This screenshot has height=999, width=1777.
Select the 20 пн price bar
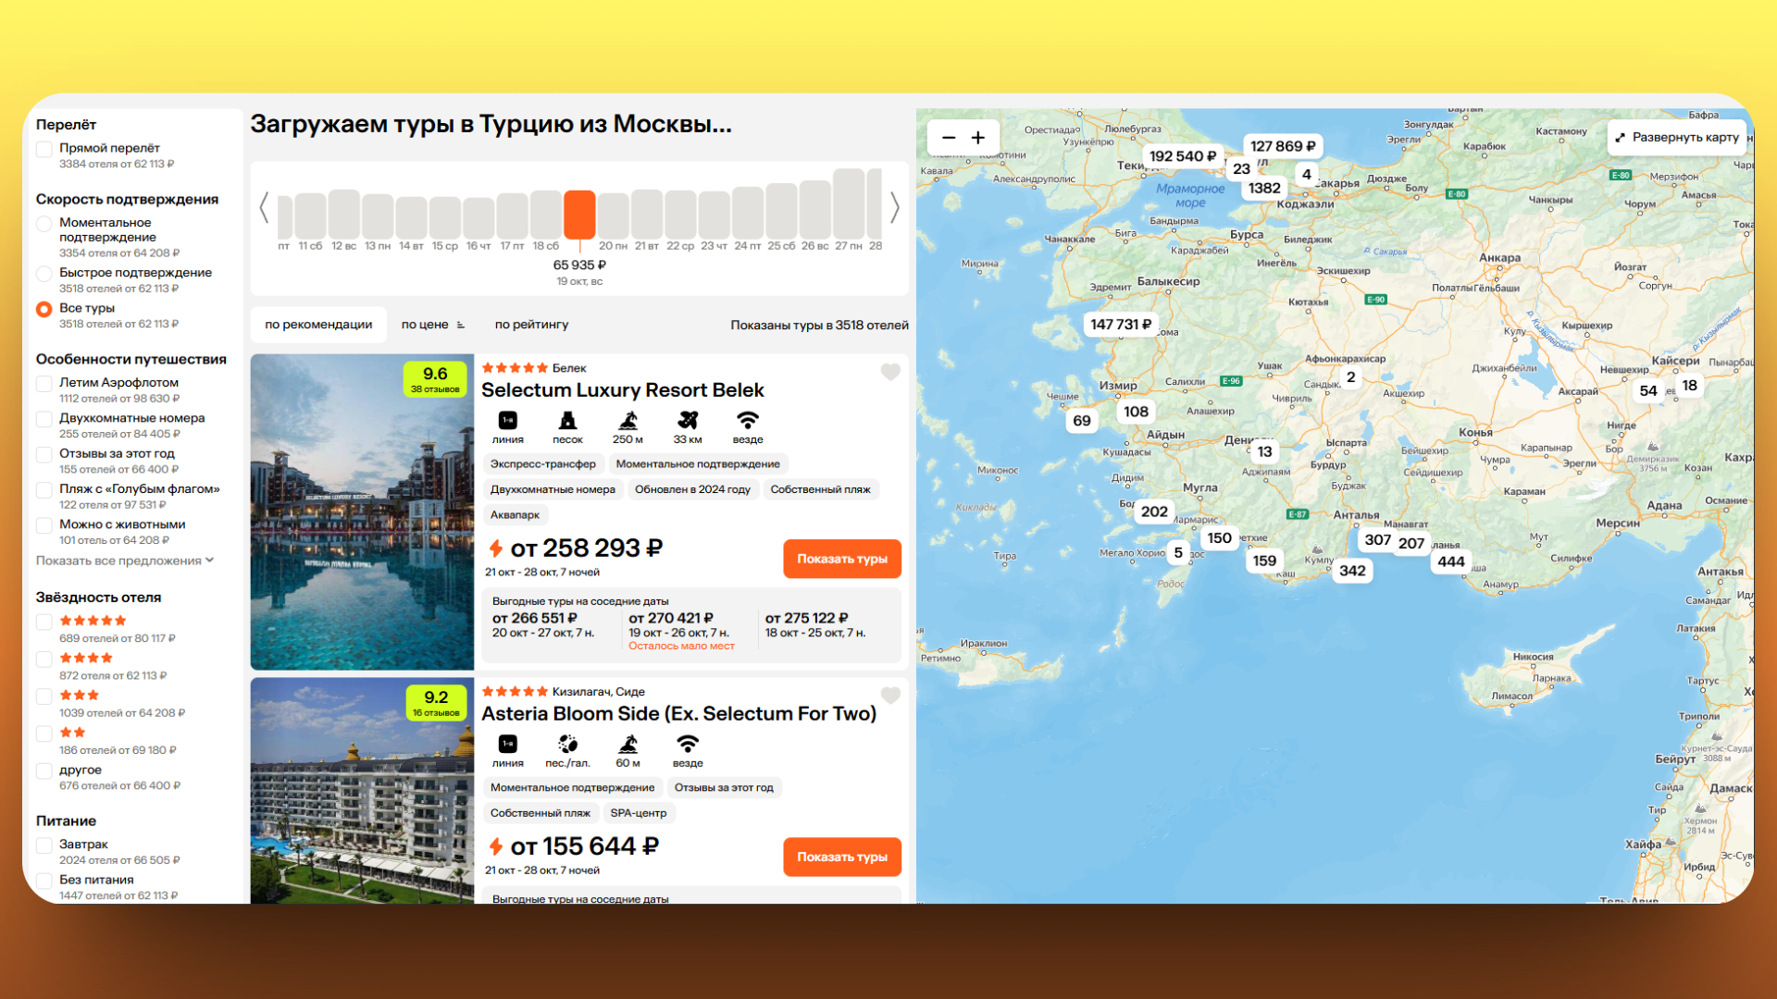pyautogui.click(x=613, y=215)
